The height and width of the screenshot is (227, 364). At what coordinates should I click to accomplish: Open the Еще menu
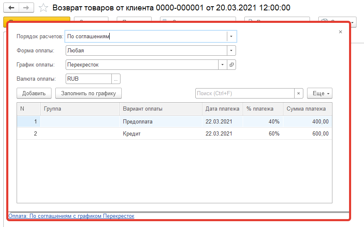320,94
